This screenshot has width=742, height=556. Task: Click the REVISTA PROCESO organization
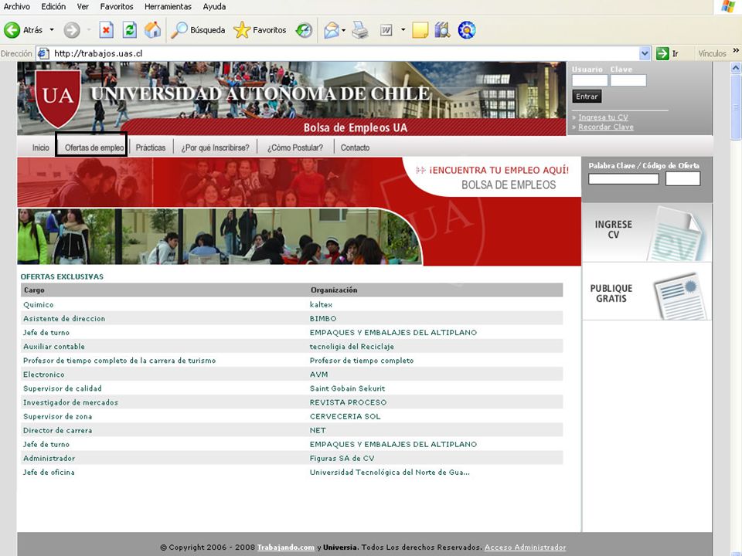tap(348, 402)
